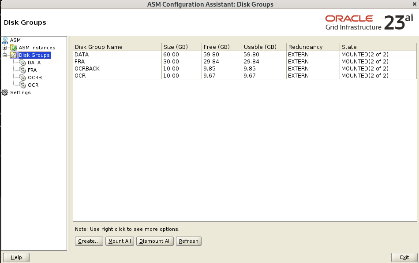This screenshot has width=419, height=263.
Task: Open Help
Action: click(16, 257)
